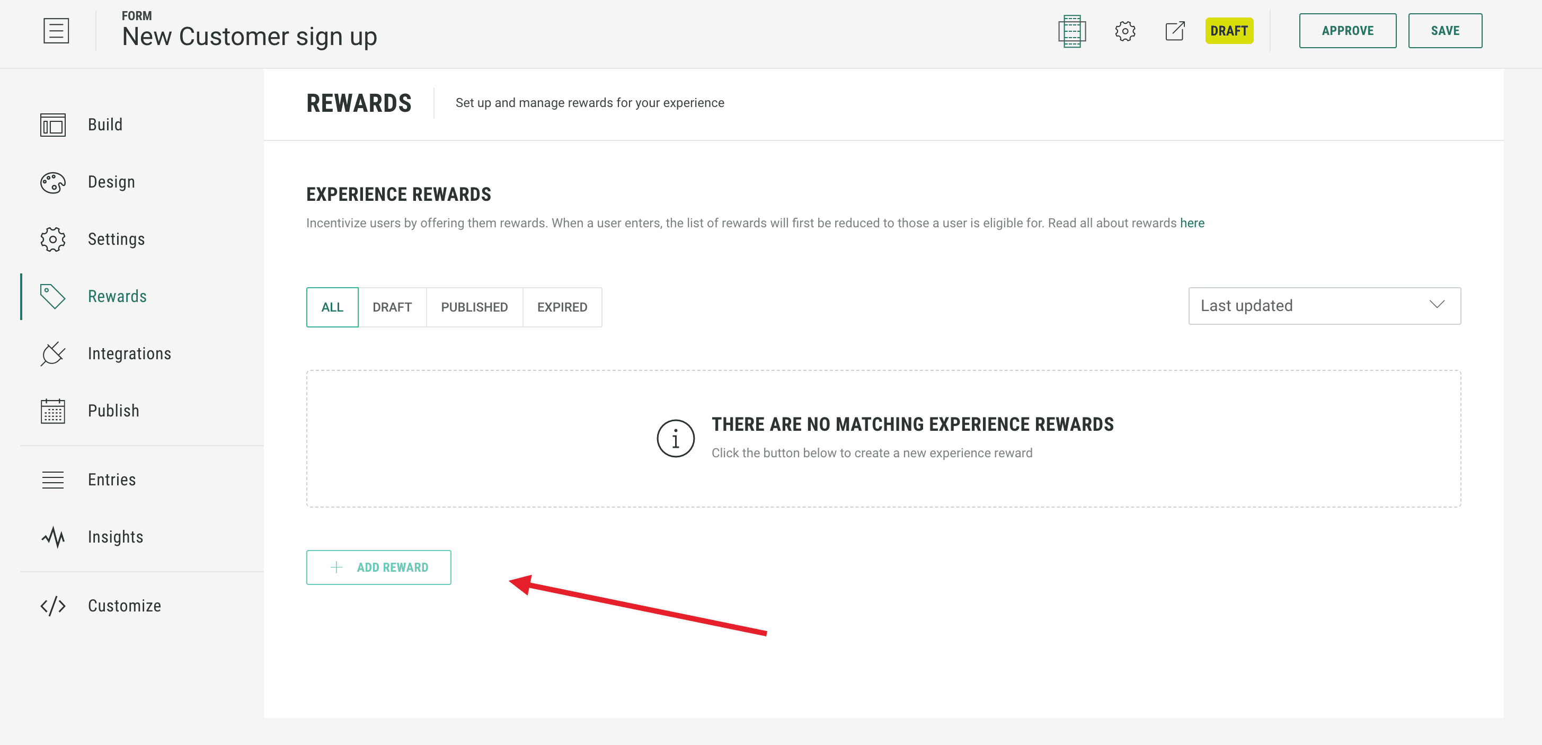1542x745 pixels.
Task: Click the Build layout icon in sidebar
Action: point(52,125)
